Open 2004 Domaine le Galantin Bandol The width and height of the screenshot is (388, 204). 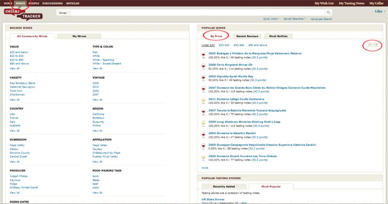(x=232, y=133)
